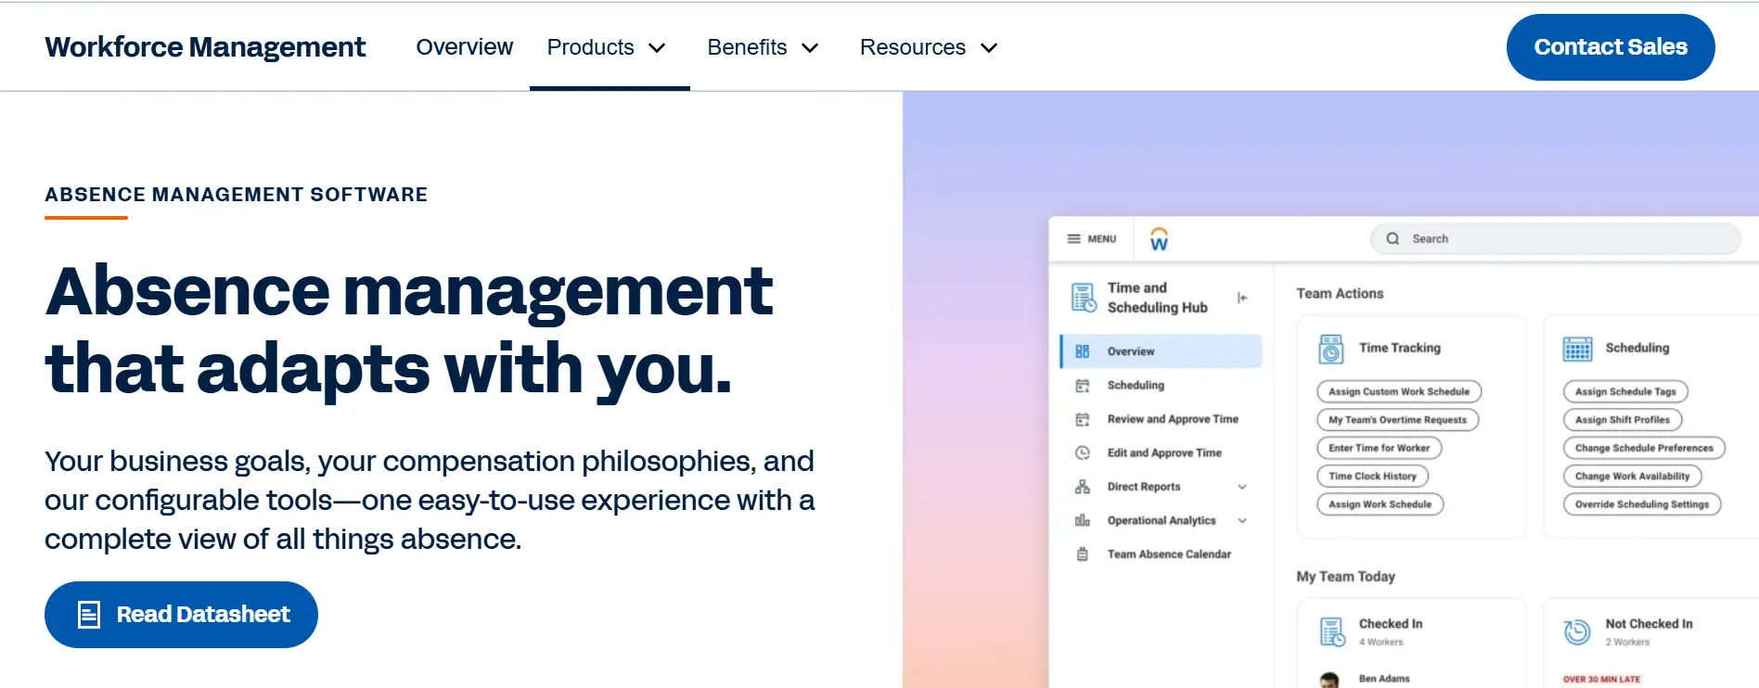Image resolution: width=1759 pixels, height=688 pixels.
Task: Click the My Team Today heading
Action: [1345, 577]
